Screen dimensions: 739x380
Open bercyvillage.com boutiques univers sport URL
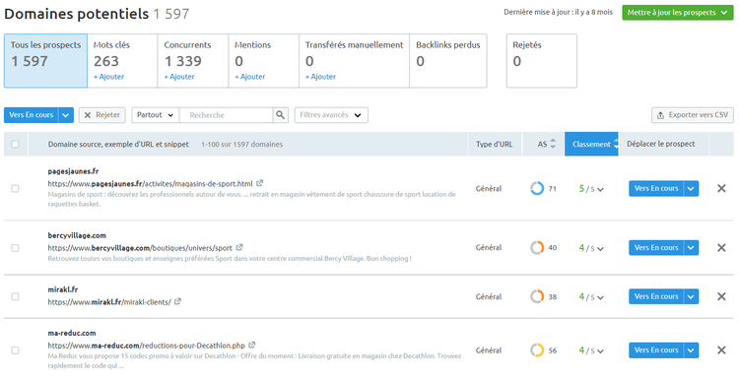tap(140, 248)
